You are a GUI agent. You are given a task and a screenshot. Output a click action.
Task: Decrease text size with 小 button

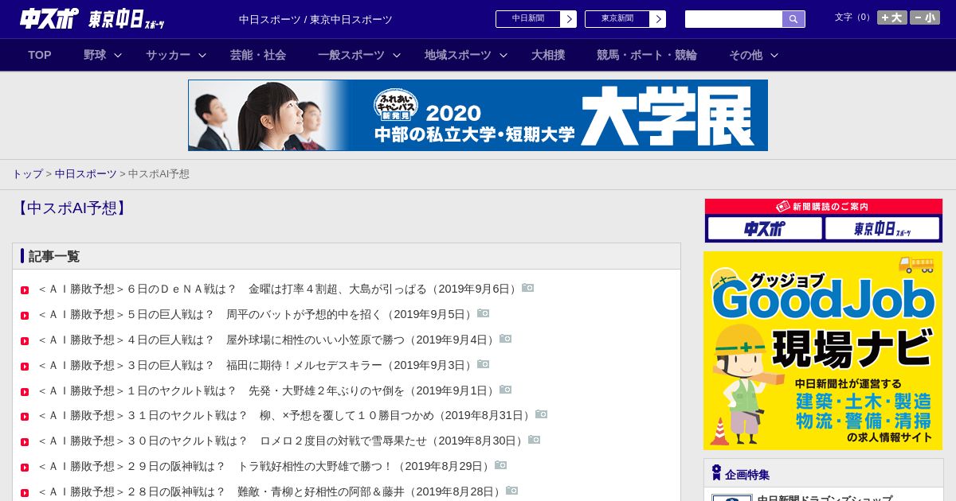click(925, 17)
